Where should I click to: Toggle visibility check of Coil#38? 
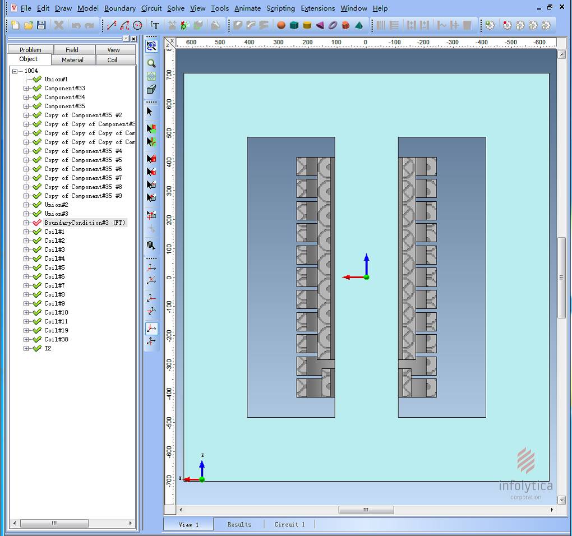point(37,339)
